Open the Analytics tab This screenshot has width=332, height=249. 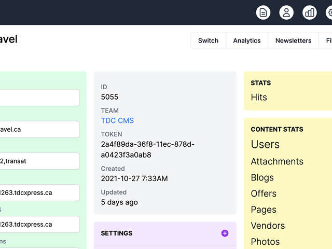coord(247,40)
